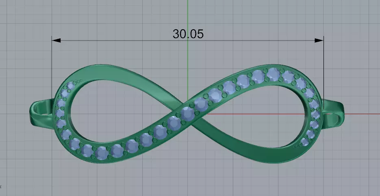Select the right green bail loop
This screenshot has height=196, width=380.
pos(333,113)
